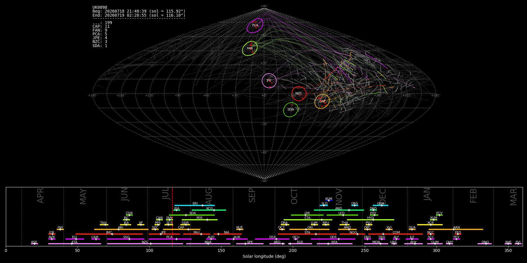This screenshot has width=527, height=263.
Task: Select the 'PCA: 5' legend count line
Action: click(100, 34)
